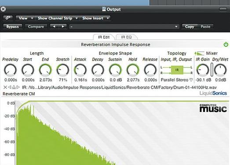The height and width of the screenshot is (165, 230).
Task: Select previous preset arrow button
Action: 54,27
